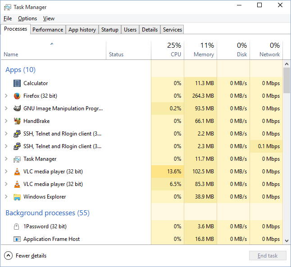Select the Application Frame Host name

(x=52, y=239)
